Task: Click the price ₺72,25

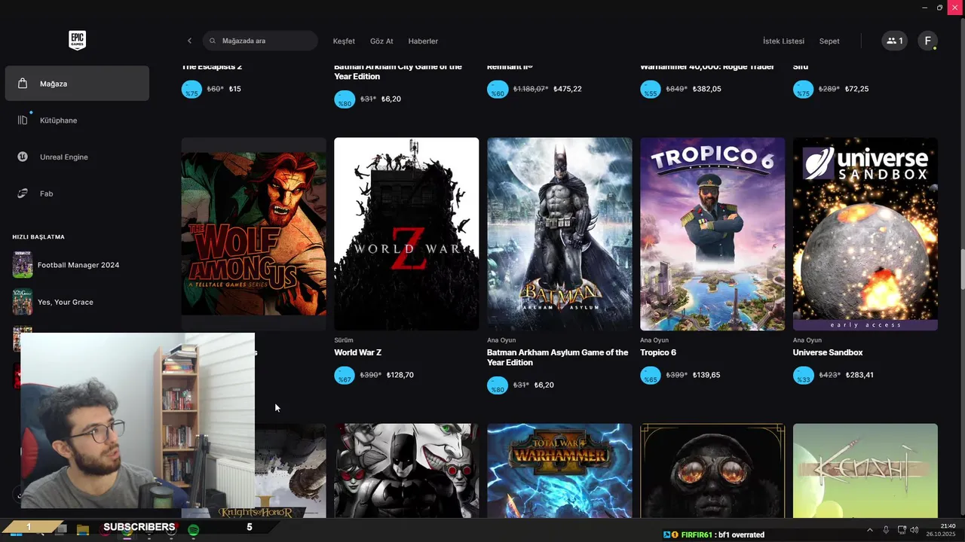Action: point(856,89)
